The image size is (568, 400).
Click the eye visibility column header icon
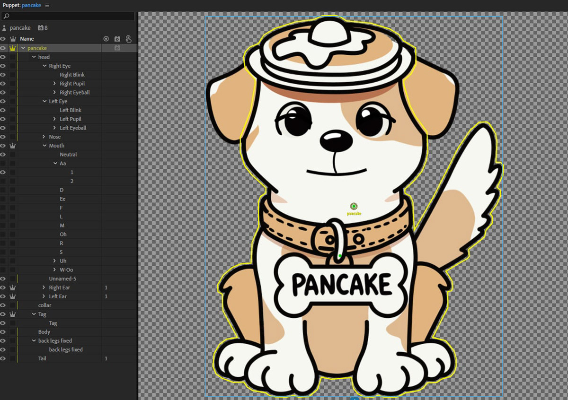[3, 39]
